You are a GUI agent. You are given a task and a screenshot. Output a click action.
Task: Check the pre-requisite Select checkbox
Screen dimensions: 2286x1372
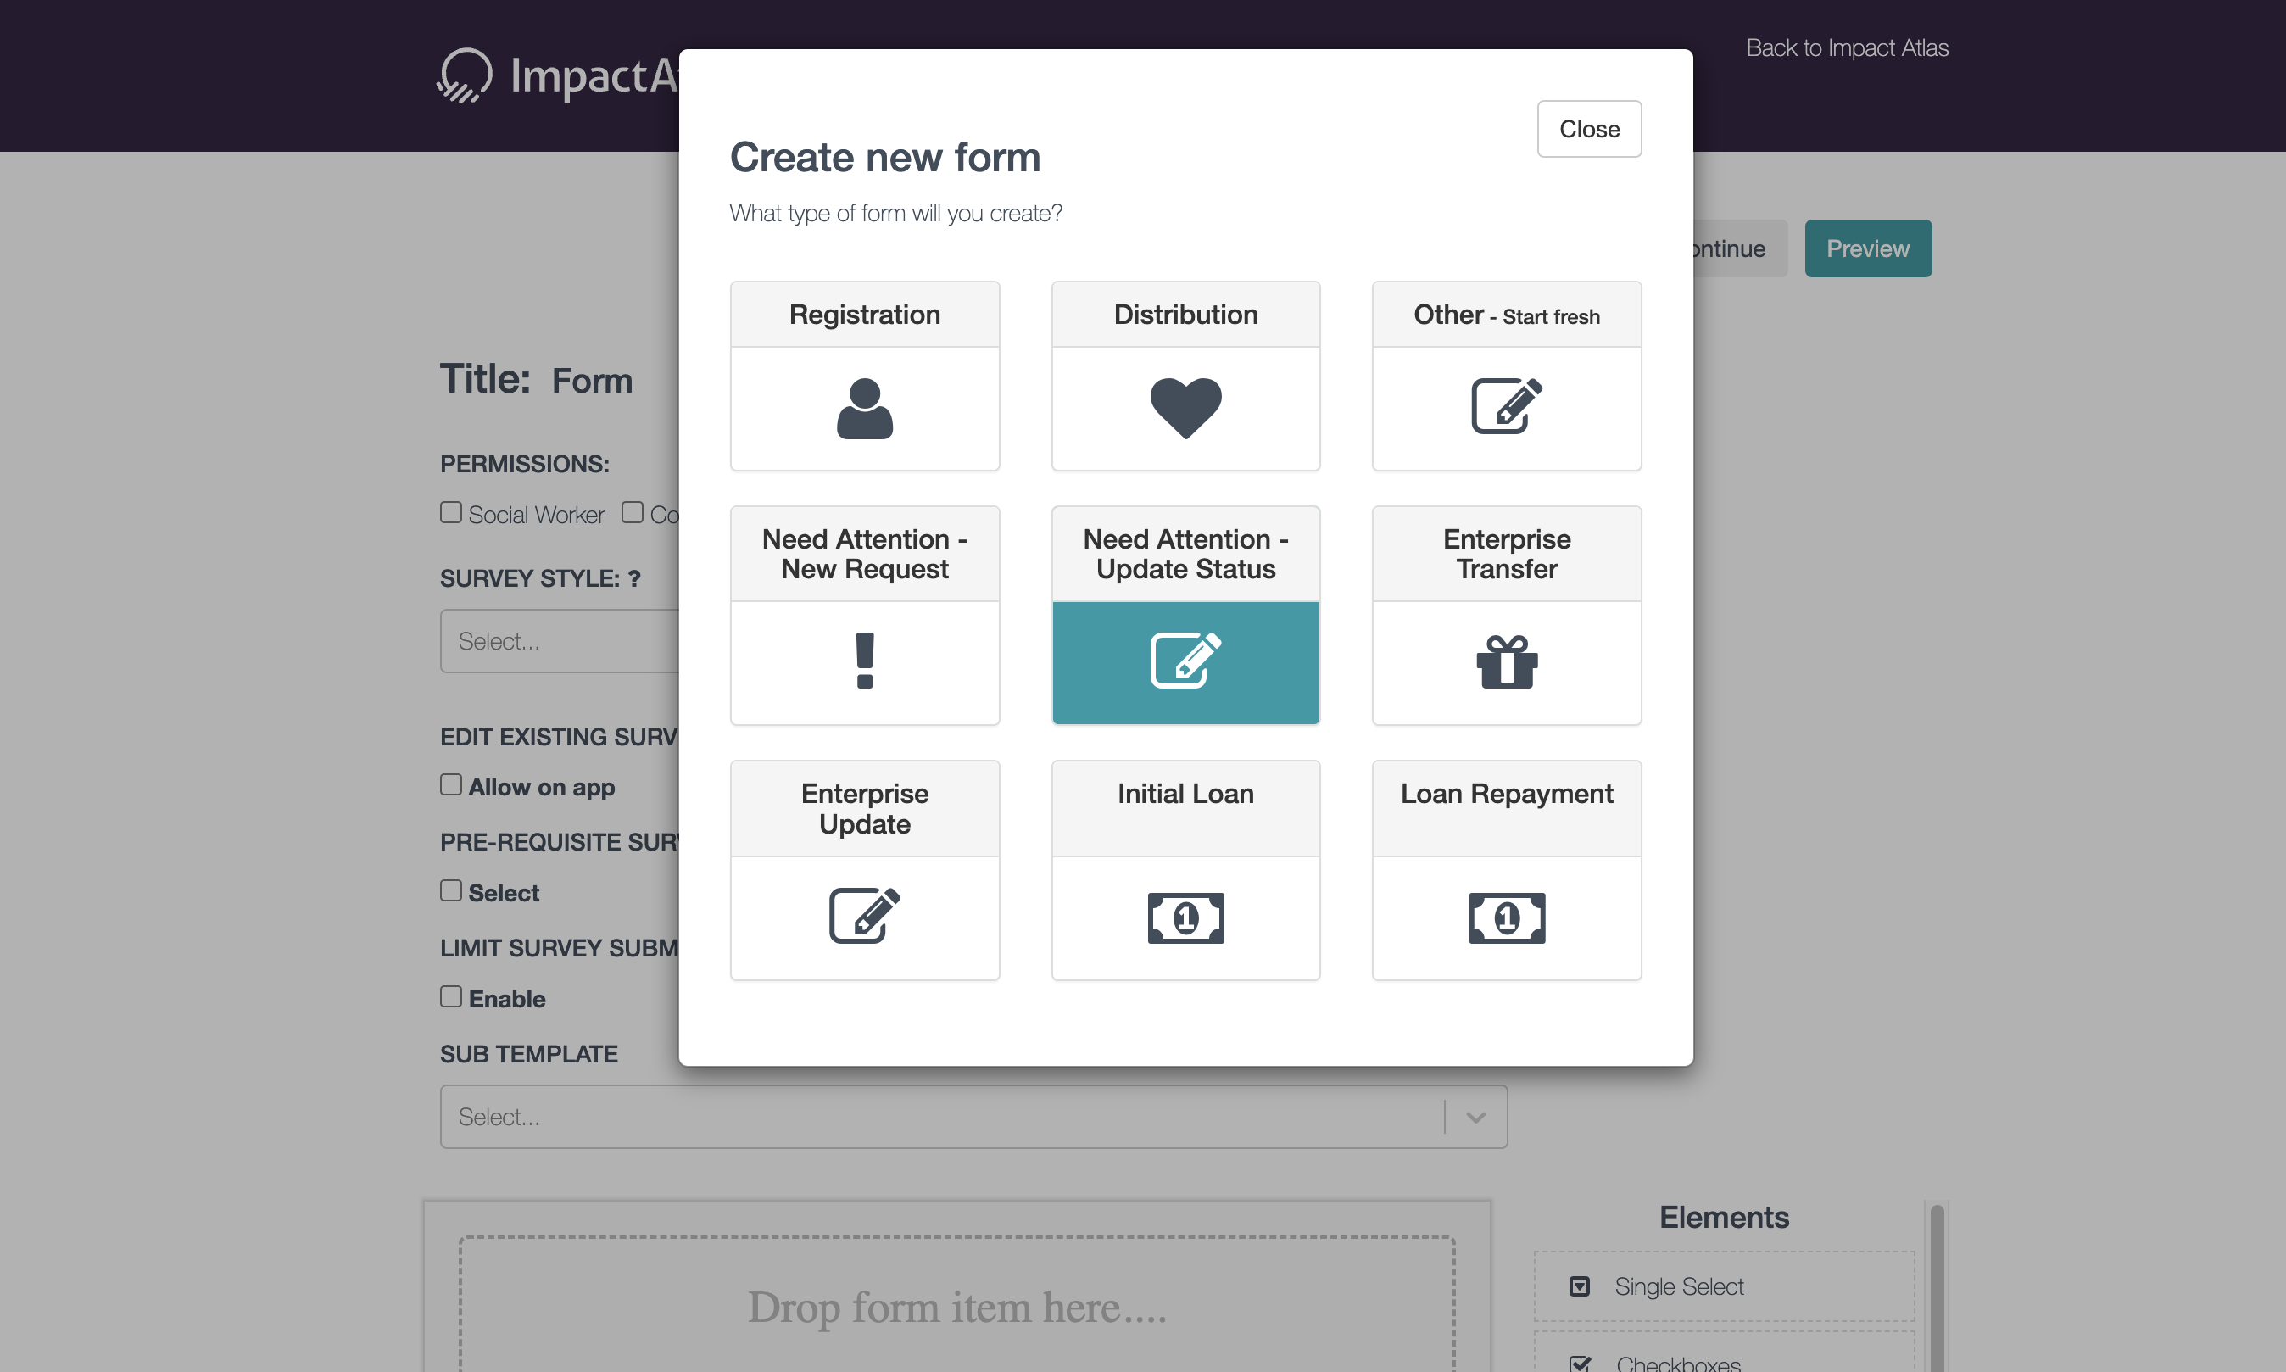click(x=451, y=890)
